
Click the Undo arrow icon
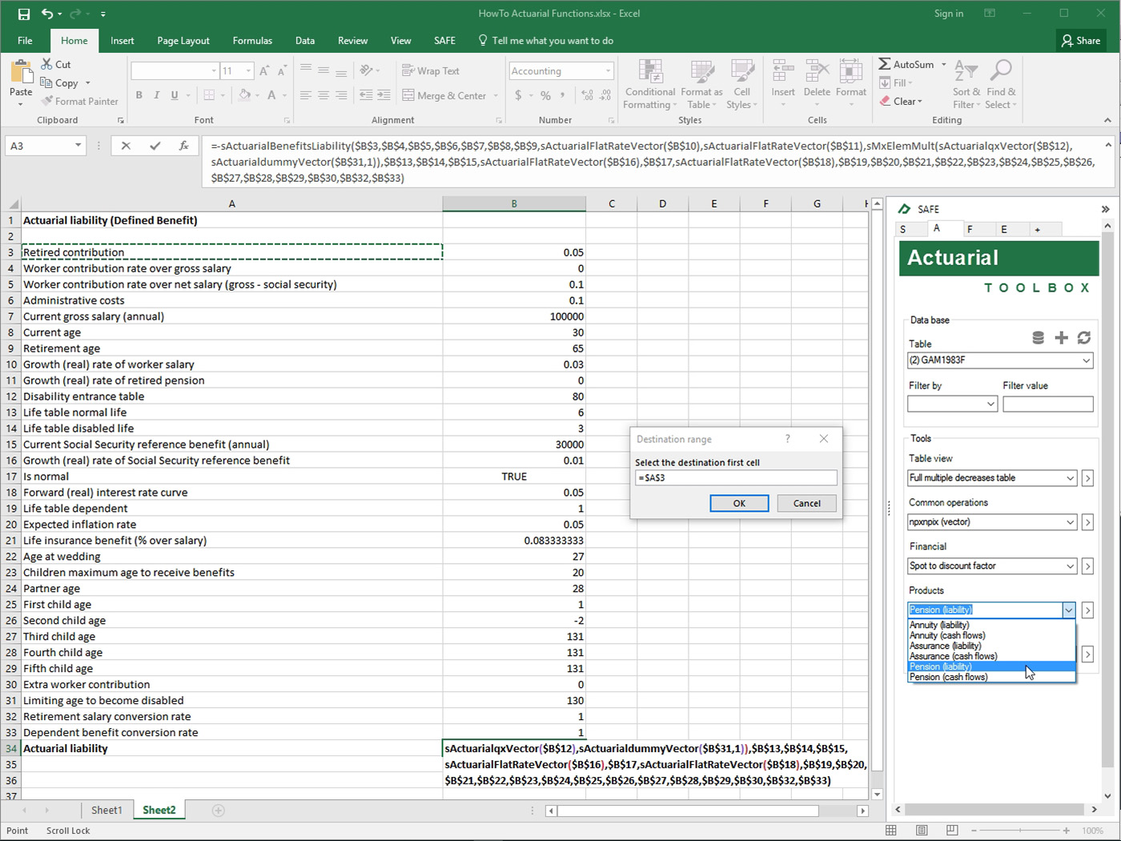coord(47,14)
